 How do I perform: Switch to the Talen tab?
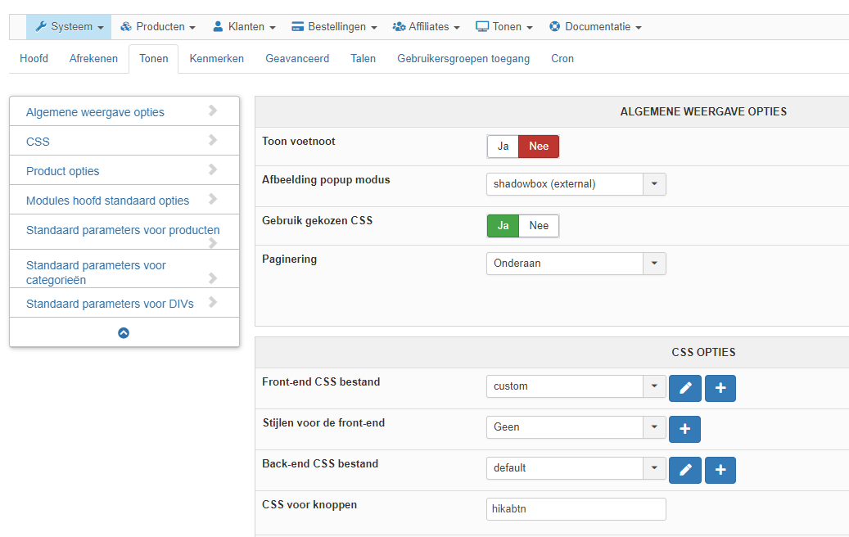point(363,58)
